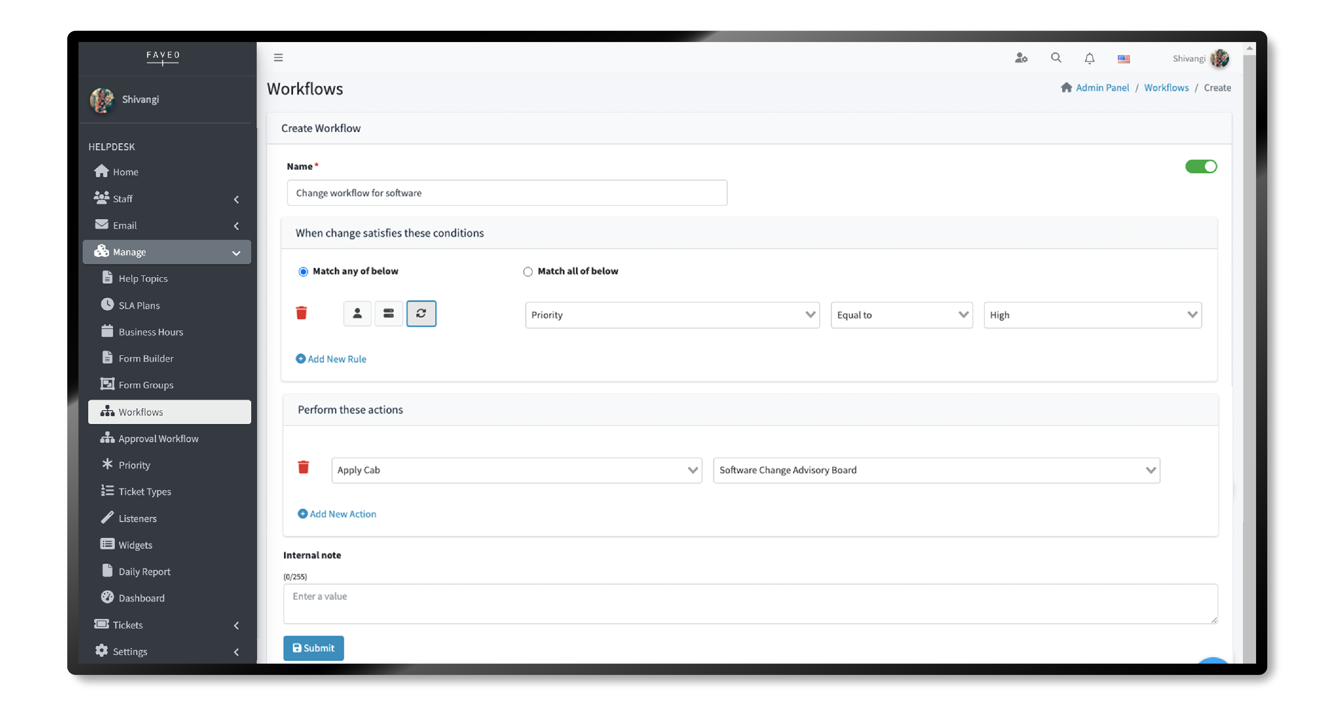
Task: Delete the Apply Cab action trash icon
Action: [x=303, y=468]
